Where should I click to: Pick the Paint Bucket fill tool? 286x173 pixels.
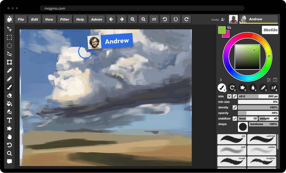pyautogui.click(x=9, y=104)
